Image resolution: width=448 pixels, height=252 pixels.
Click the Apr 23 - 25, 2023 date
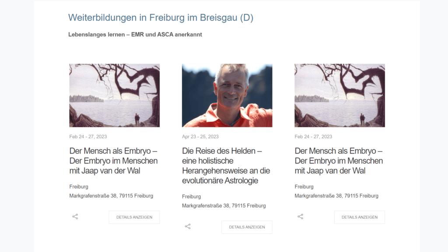pyautogui.click(x=200, y=136)
